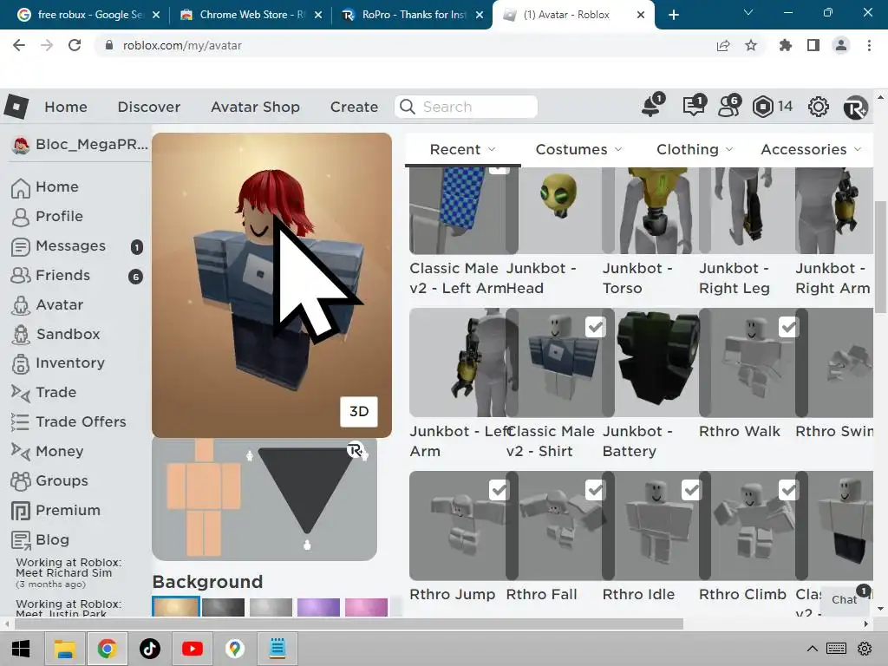Toggle checkbox on Rthro Jump
The height and width of the screenshot is (666, 888).
pyautogui.click(x=499, y=490)
